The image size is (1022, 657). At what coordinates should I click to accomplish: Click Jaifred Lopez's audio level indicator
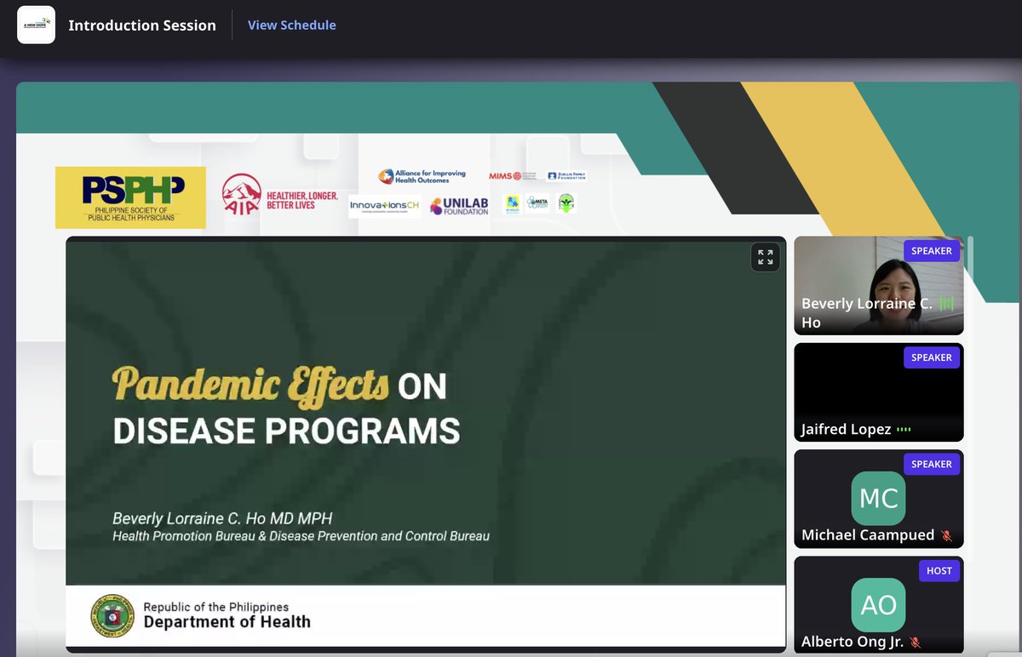pyautogui.click(x=904, y=430)
